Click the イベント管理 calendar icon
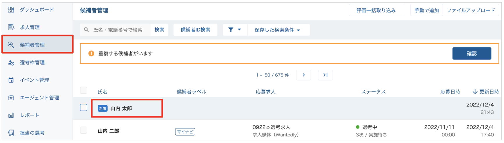 click(11, 80)
